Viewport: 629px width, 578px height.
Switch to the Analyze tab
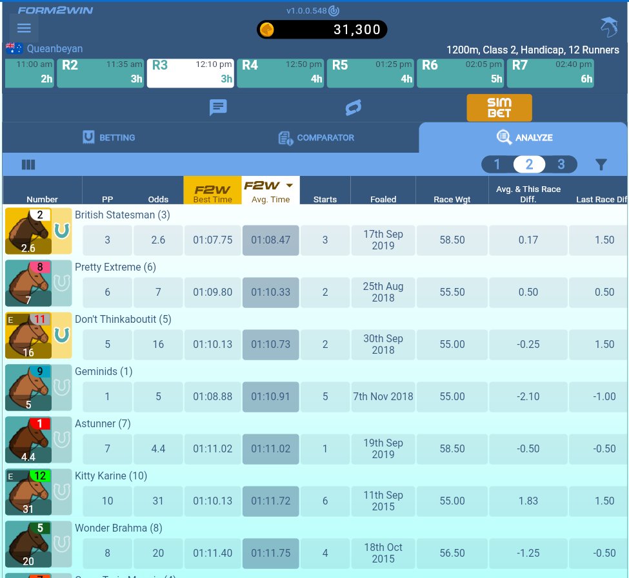(x=523, y=137)
